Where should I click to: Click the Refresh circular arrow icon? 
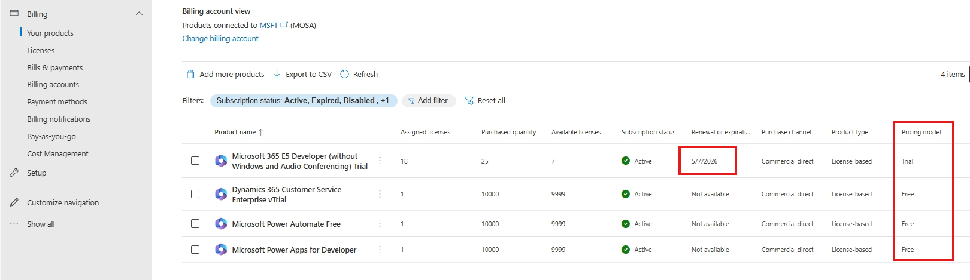(344, 74)
